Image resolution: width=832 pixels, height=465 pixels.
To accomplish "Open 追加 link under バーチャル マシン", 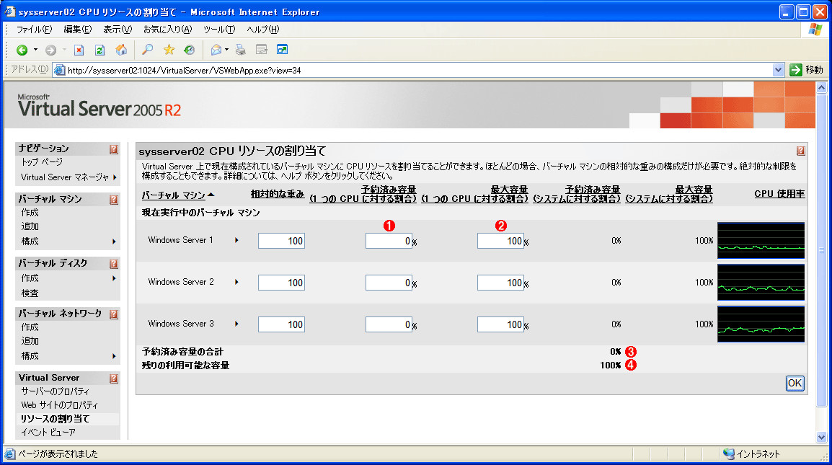I will coord(30,226).
